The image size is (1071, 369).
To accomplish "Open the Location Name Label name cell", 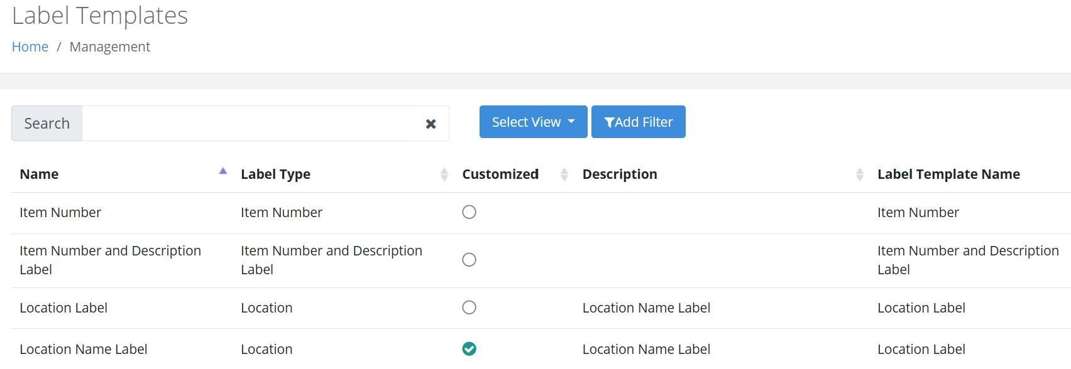I will coord(84,350).
